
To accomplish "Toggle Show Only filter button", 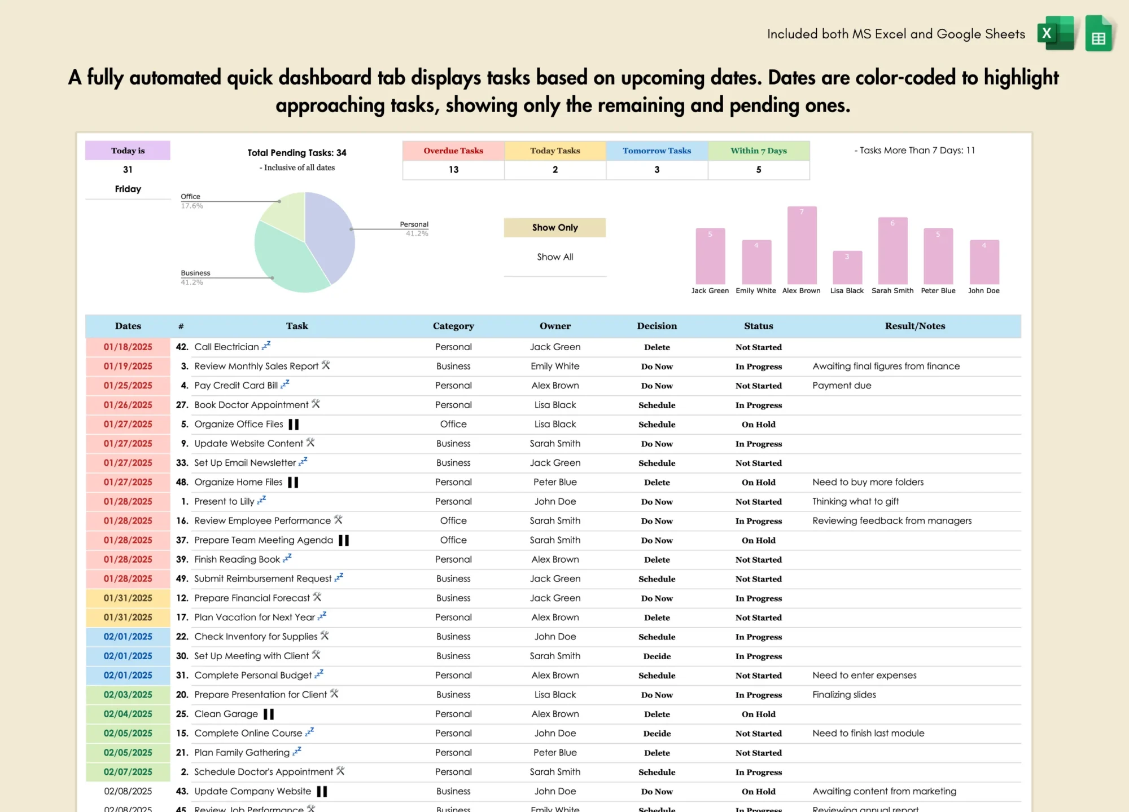I will pos(555,228).
